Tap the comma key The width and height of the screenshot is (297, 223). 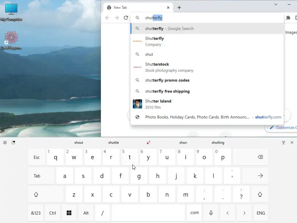point(204,194)
